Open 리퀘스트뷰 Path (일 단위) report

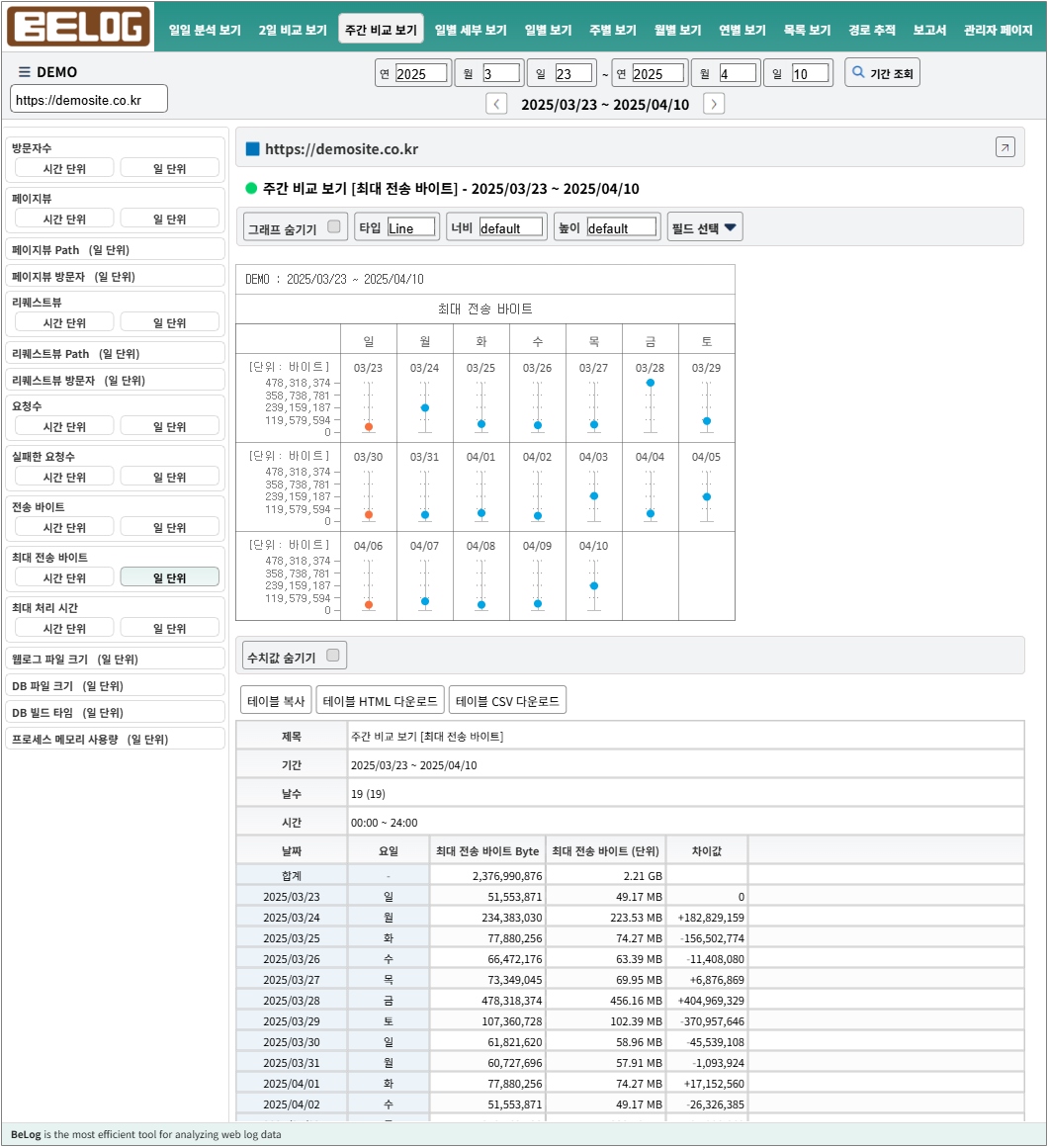115,353
